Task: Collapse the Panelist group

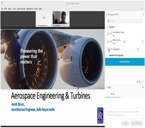Action: pyautogui.click(x=107, y=27)
